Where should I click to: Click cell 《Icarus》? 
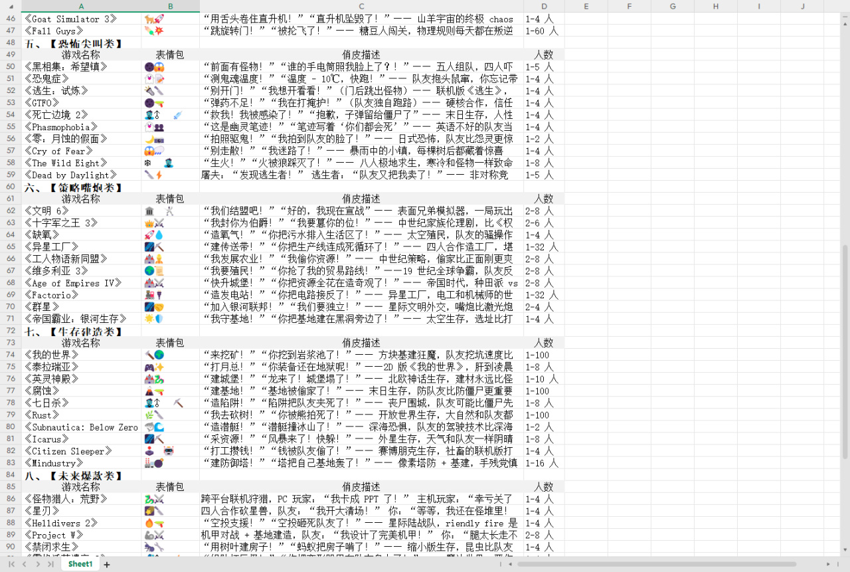point(81,438)
